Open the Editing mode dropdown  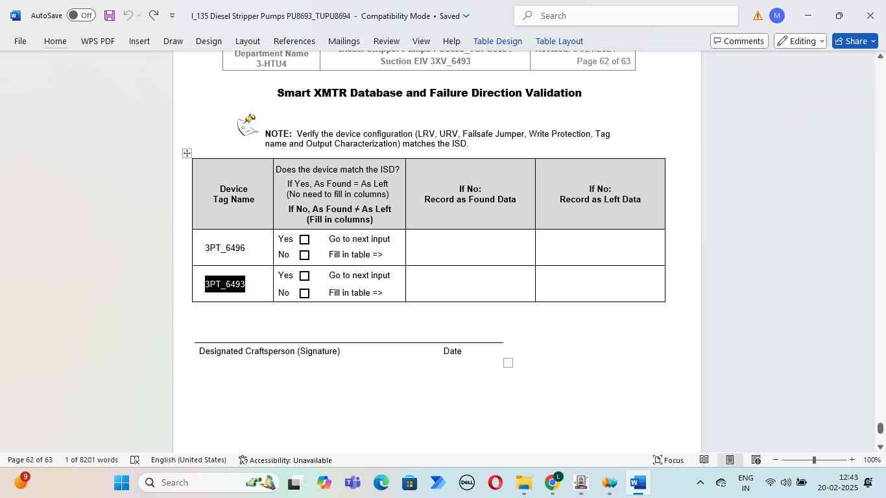[800, 41]
